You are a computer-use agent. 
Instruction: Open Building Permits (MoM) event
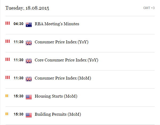58,114
